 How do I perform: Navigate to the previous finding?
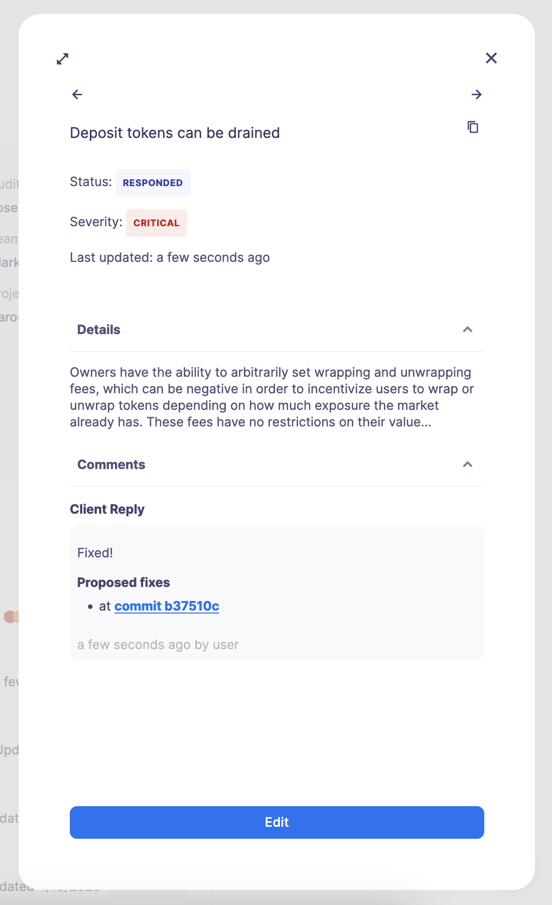tap(76, 94)
